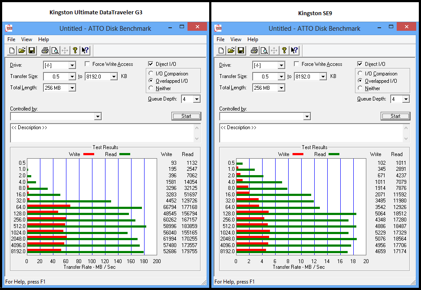The image size is (421, 290).
Task: Click green Read legend swatch, DataTraveler G3 window
Action: point(125,154)
